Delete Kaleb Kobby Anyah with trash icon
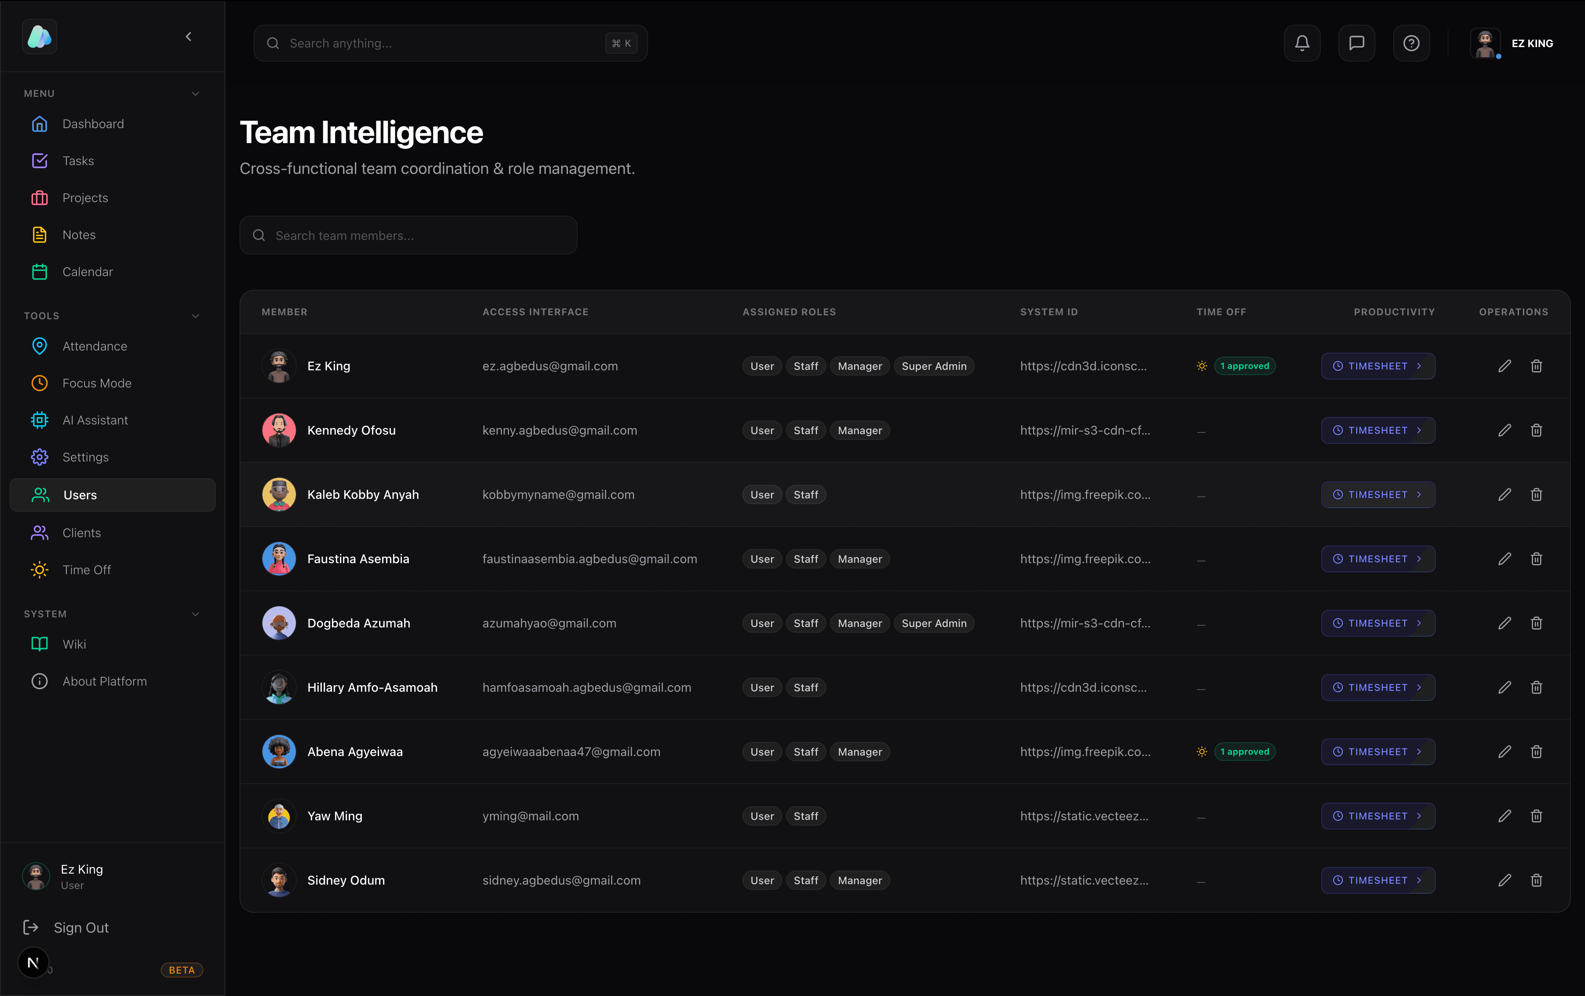The height and width of the screenshot is (996, 1585). click(x=1536, y=494)
